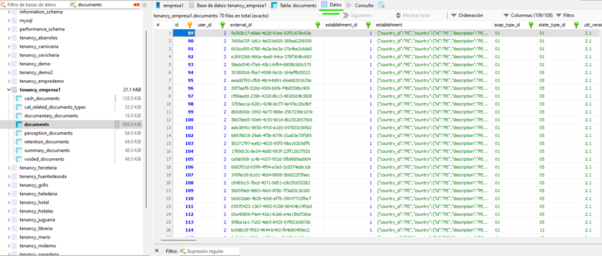
Task: Click the tenancy_demo database icon
Action: [14, 64]
